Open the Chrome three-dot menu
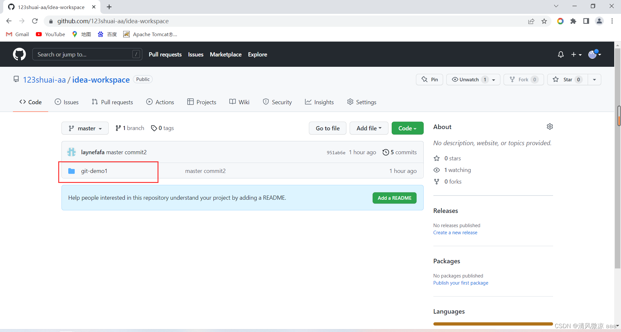The height and width of the screenshot is (332, 621). click(x=612, y=21)
